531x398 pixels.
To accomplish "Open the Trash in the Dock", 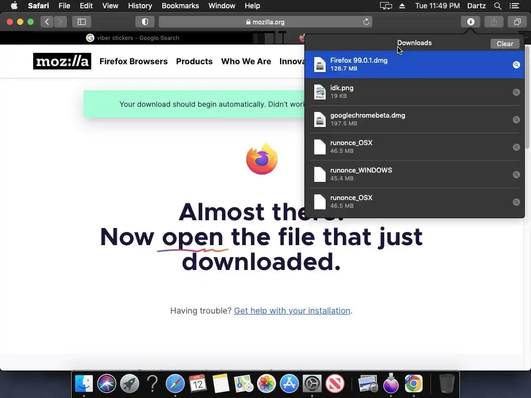I will coord(446,384).
